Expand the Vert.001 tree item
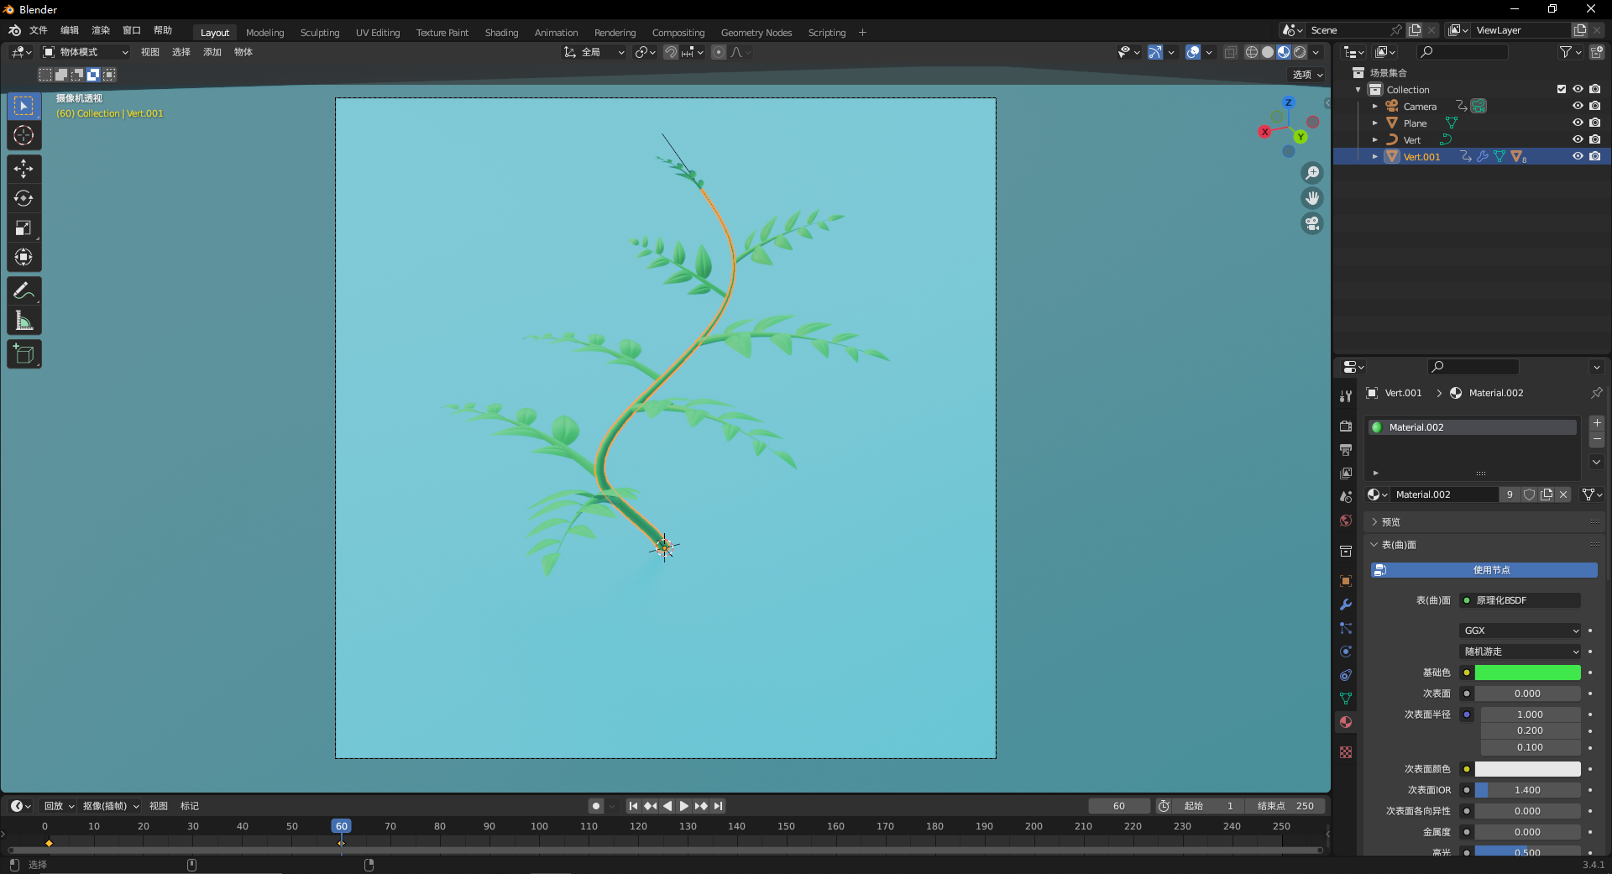1612x874 pixels. pos(1375,157)
